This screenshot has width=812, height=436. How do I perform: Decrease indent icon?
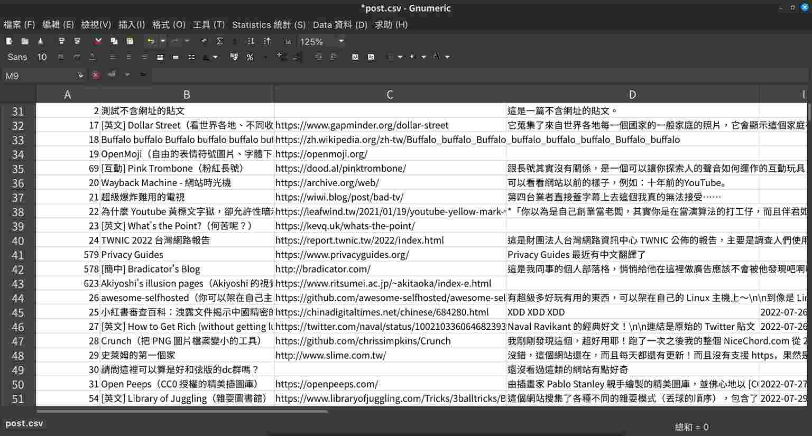(318, 57)
